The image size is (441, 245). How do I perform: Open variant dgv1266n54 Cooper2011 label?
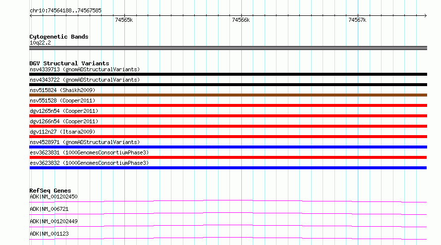[x=64, y=121]
